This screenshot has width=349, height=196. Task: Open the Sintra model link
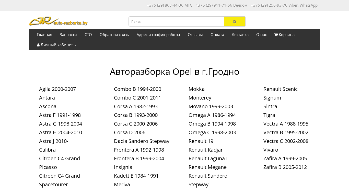pos(270,106)
